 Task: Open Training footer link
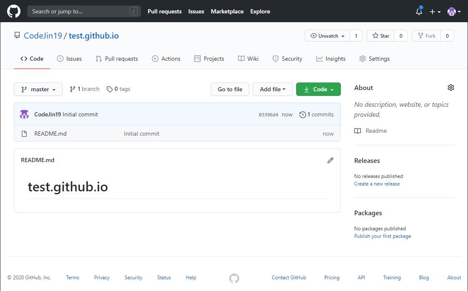(x=392, y=278)
